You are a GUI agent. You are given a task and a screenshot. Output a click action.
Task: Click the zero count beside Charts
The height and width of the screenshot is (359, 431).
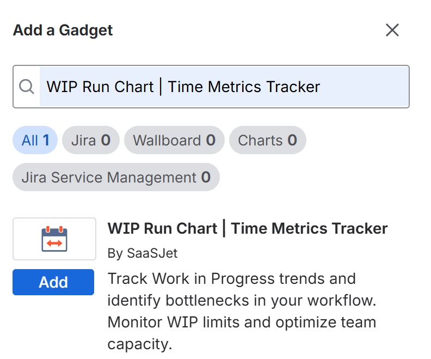pyautogui.click(x=292, y=141)
